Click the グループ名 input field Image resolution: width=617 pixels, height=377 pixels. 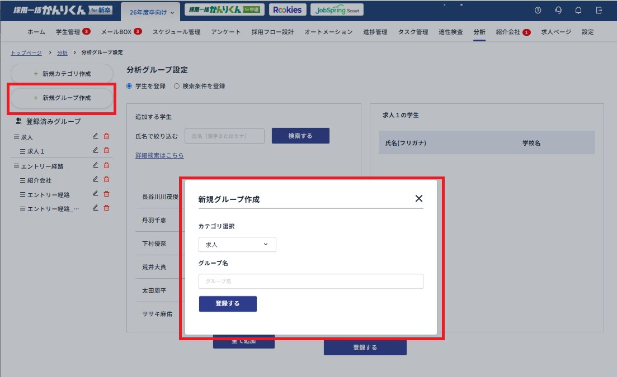pos(310,281)
